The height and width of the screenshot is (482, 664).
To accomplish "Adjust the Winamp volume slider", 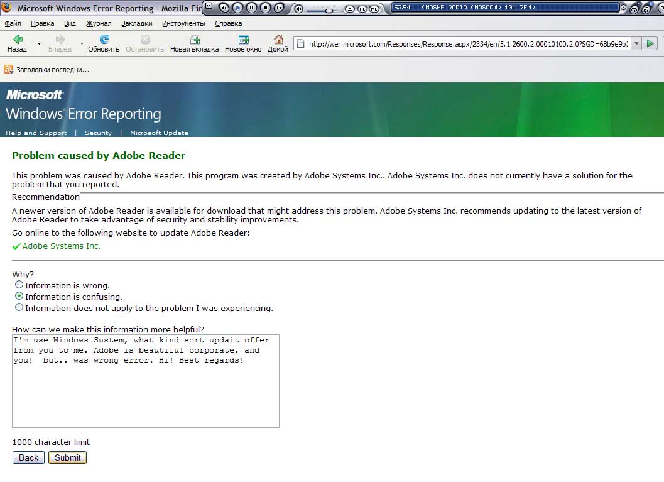I will pos(329,10).
